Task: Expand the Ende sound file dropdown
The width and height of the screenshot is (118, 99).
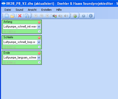Action: point(39,58)
